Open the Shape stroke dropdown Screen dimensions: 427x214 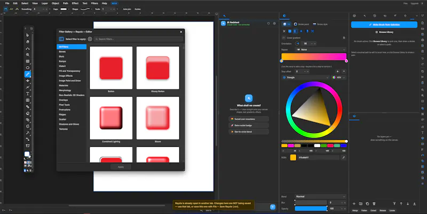point(86,9)
